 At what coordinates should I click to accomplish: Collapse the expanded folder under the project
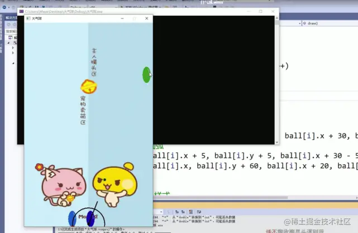point(13,63)
